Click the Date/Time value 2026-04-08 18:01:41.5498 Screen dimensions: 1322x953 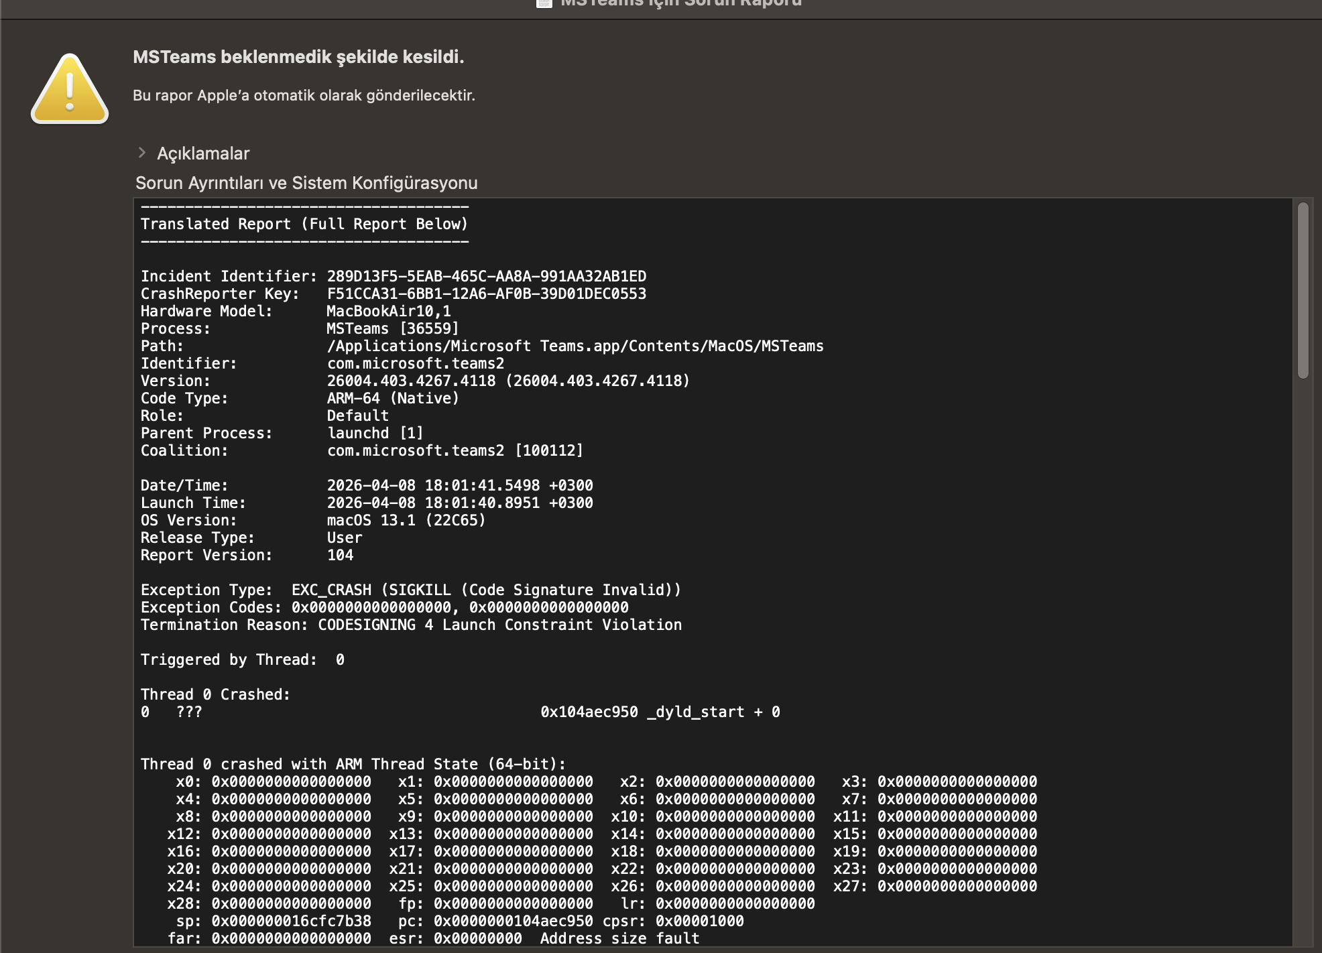pyautogui.click(x=460, y=485)
